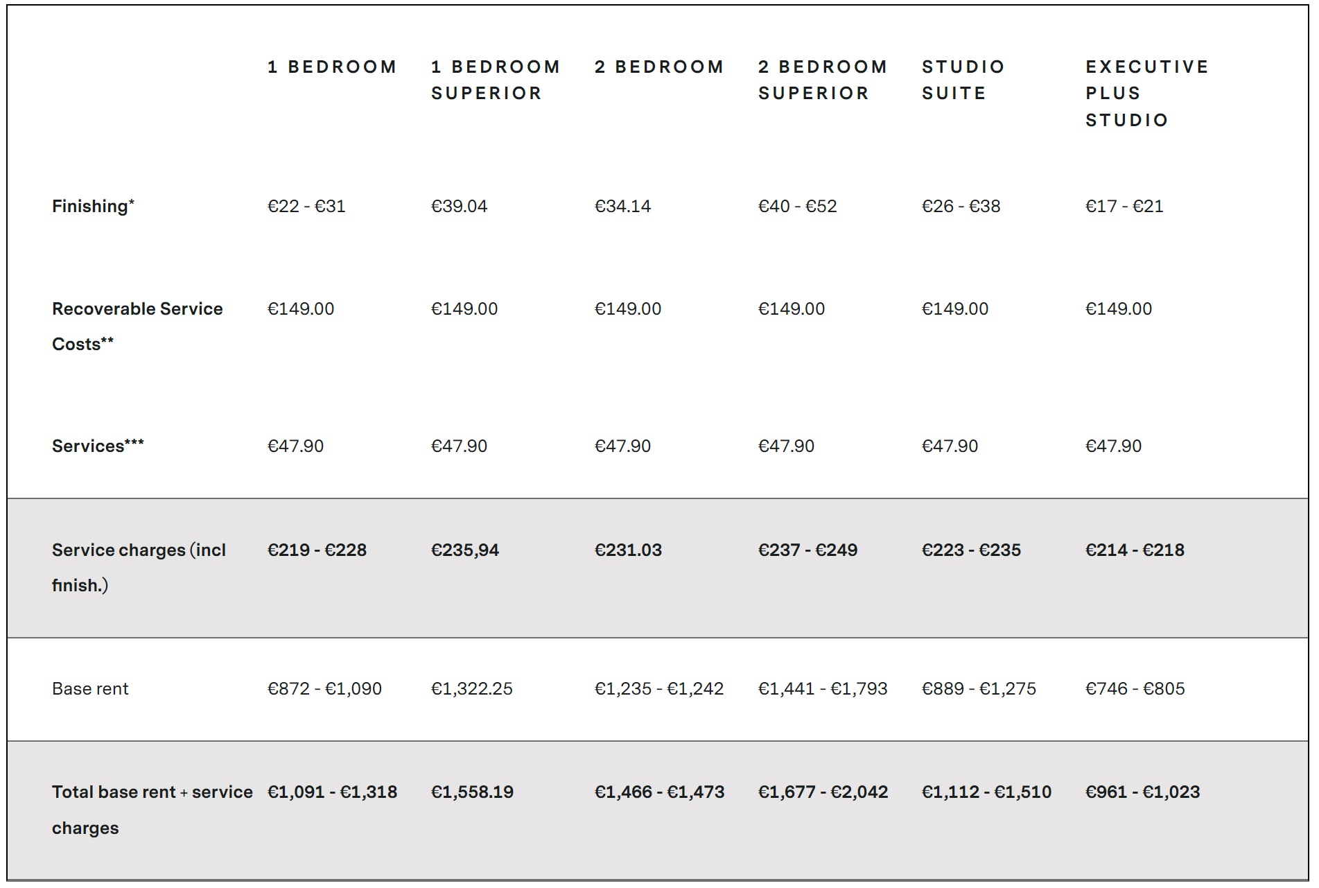Select the 1 BEDROOM SUPERIOR column header
Screen dimensions: 1319x888
coord(496,80)
